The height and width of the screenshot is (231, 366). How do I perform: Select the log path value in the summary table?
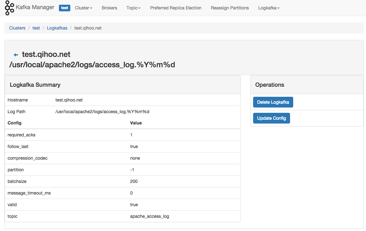(102, 112)
